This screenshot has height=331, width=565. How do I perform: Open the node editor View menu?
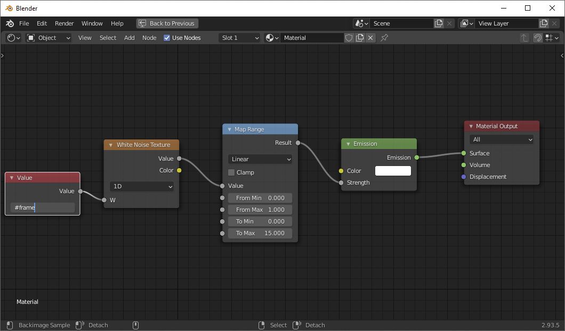coord(85,38)
